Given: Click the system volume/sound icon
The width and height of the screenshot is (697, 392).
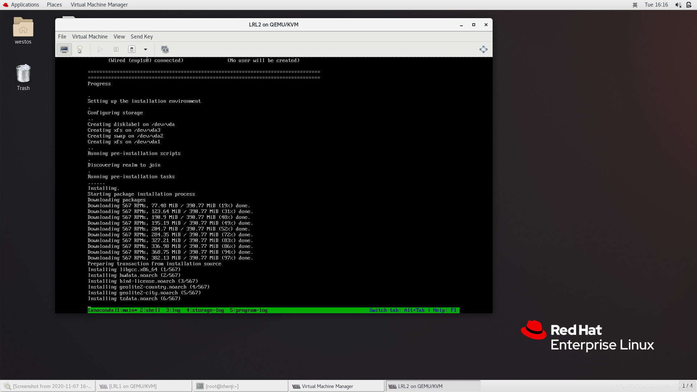Looking at the screenshot, I should tap(678, 5).
